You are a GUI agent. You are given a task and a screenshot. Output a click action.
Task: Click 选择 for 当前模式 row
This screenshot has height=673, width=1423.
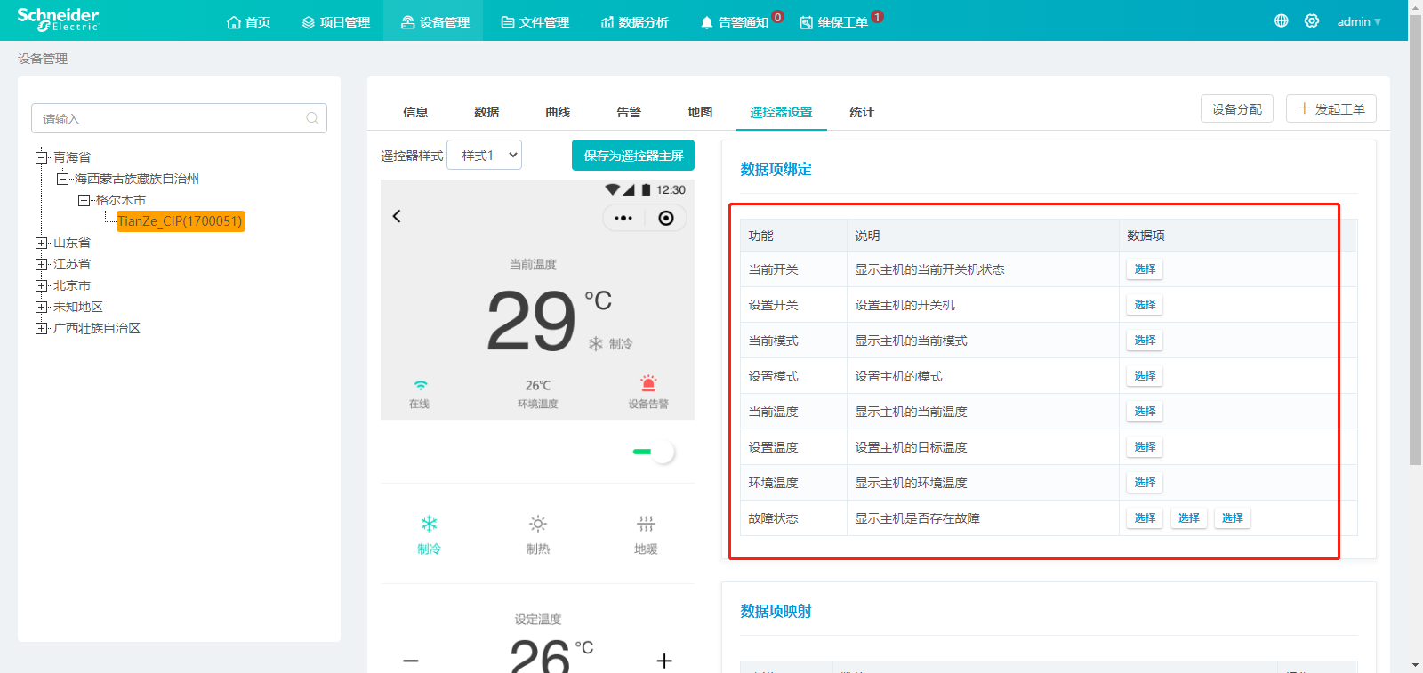[x=1145, y=340]
